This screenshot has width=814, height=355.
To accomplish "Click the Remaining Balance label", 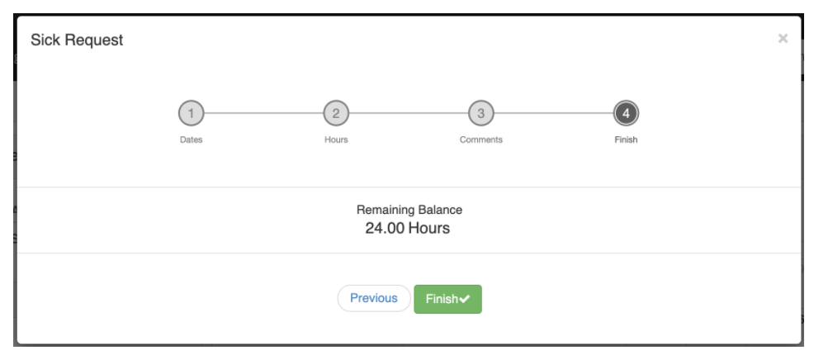I will point(408,210).
